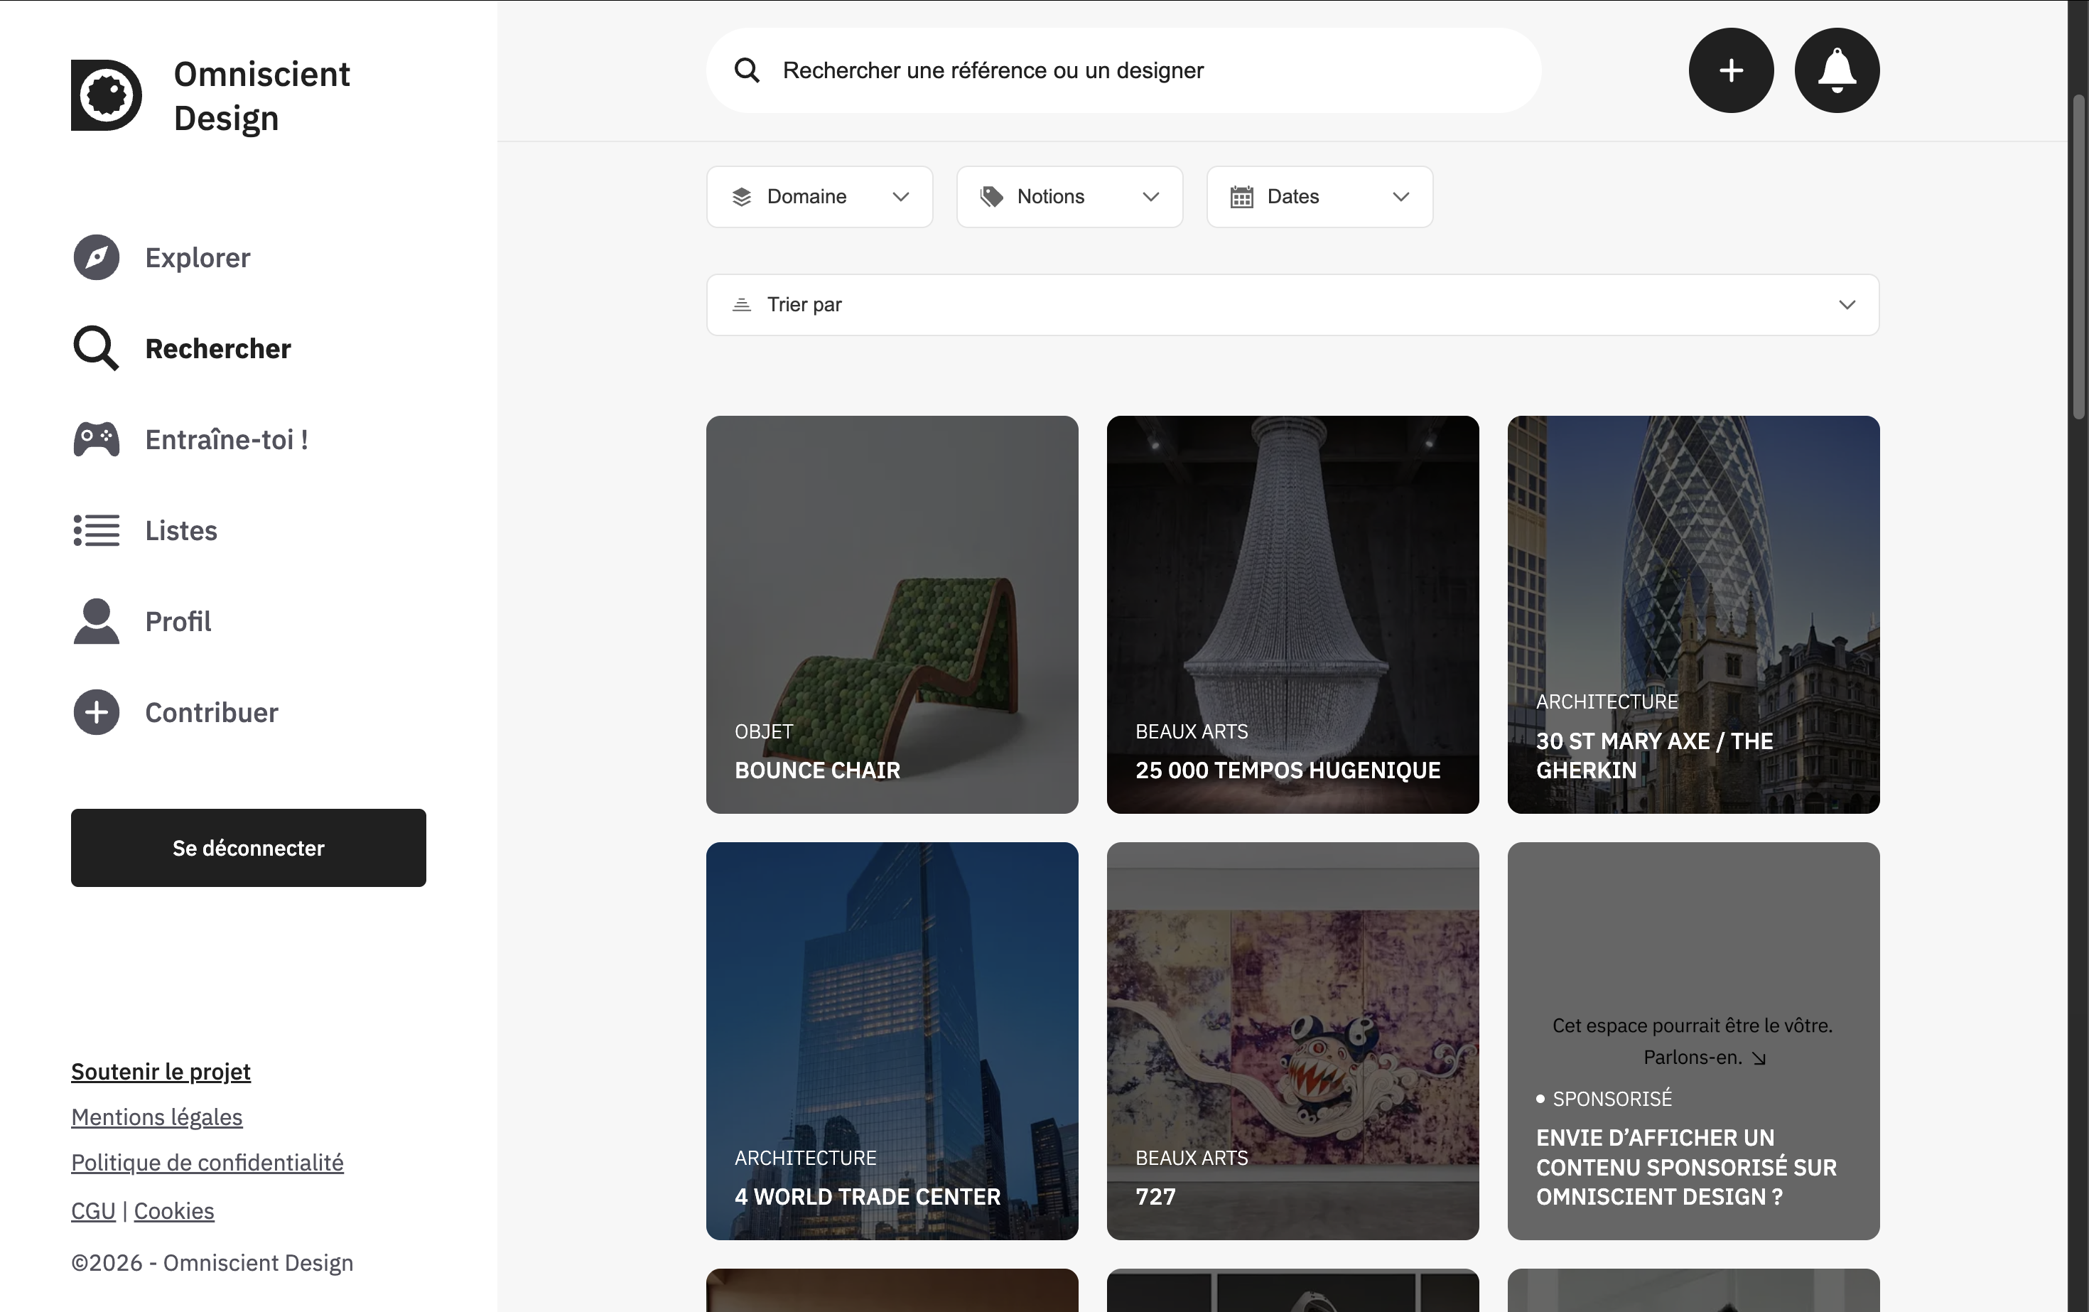Image resolution: width=2089 pixels, height=1312 pixels.
Task: Open the sponsored content card
Action: [x=1693, y=1041]
